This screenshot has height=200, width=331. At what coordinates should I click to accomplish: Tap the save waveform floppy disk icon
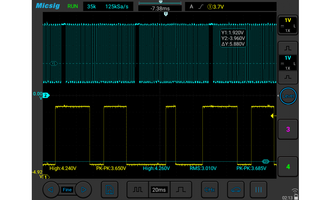tap(109, 190)
